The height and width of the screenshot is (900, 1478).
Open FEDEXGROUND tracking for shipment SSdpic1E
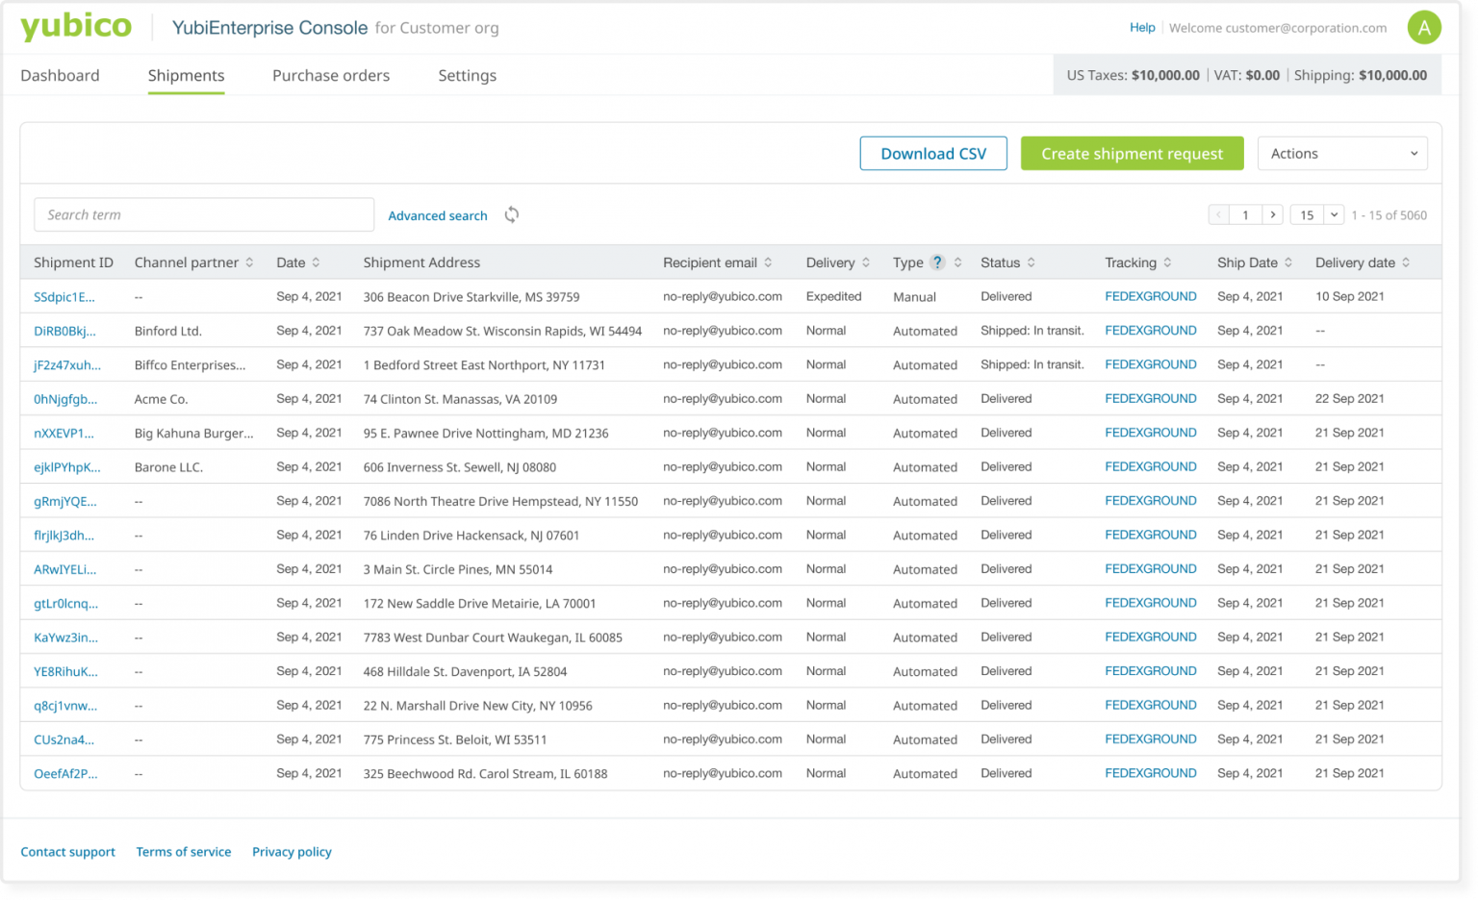[1151, 296]
